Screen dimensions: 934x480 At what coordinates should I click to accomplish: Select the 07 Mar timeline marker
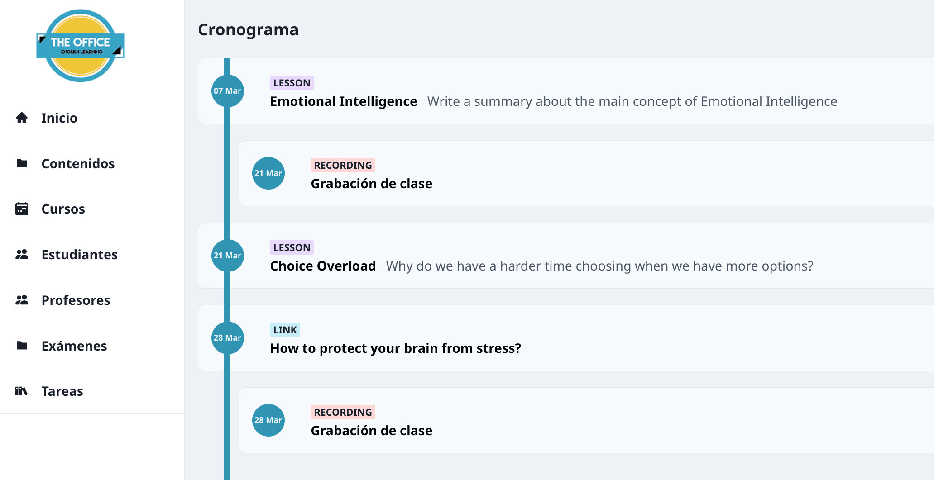[x=228, y=91]
